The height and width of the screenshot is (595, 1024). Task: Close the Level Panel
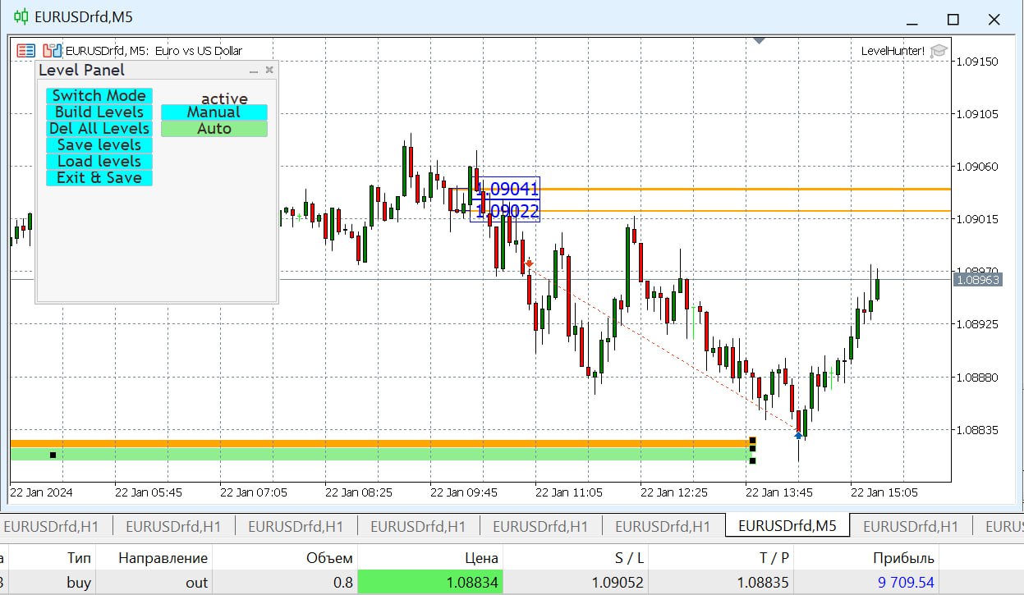pyautogui.click(x=269, y=71)
